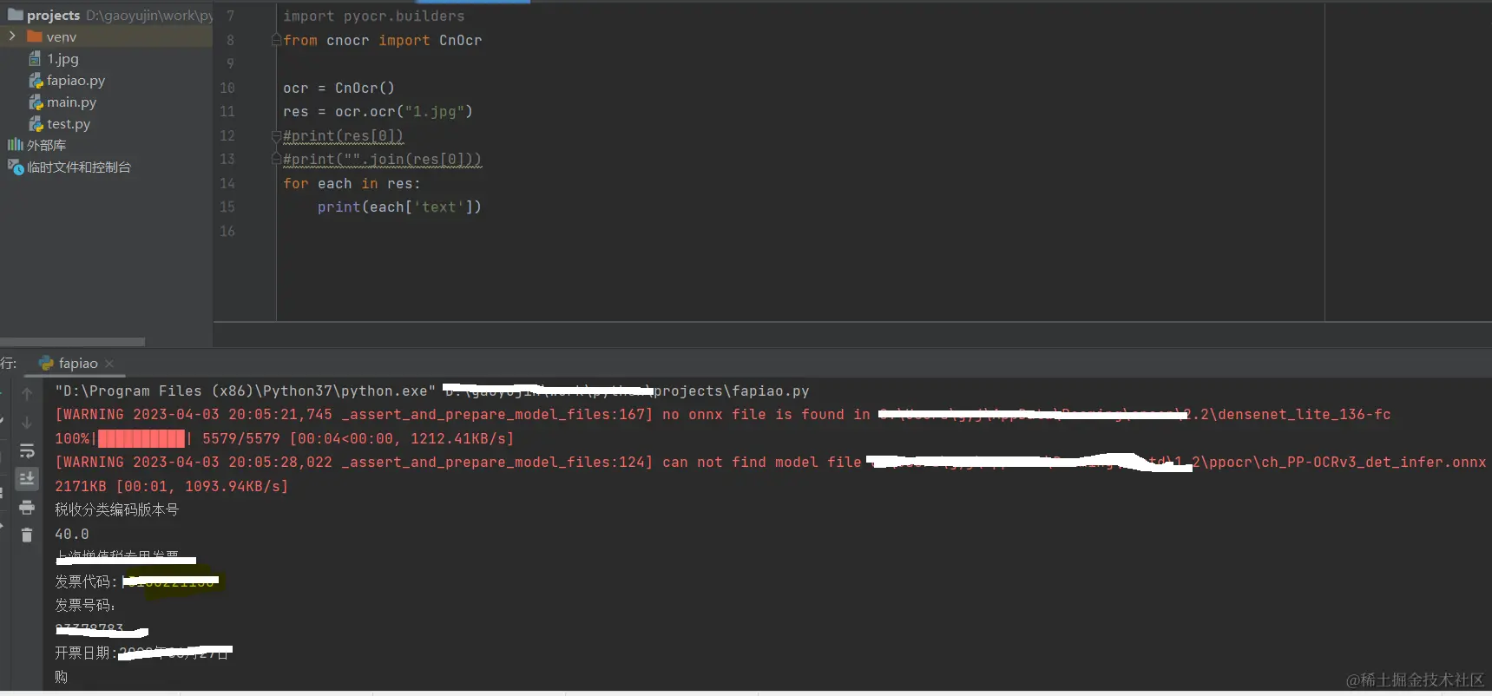Open test.py in the project tree
This screenshot has width=1492, height=696.
(69, 124)
